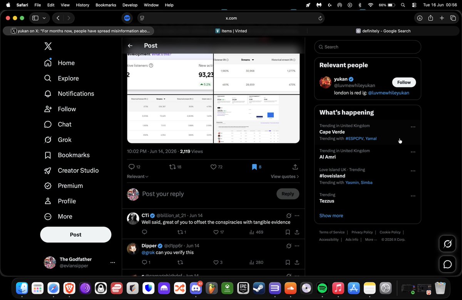Image resolution: width=462 pixels, height=300 pixels.
Task: Repost Dipper's reply
Action: point(179,262)
